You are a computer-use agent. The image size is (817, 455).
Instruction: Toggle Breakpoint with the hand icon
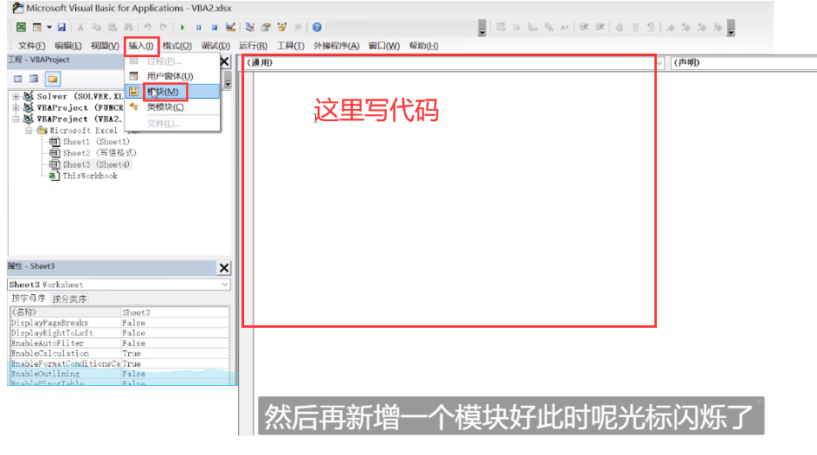[619, 27]
